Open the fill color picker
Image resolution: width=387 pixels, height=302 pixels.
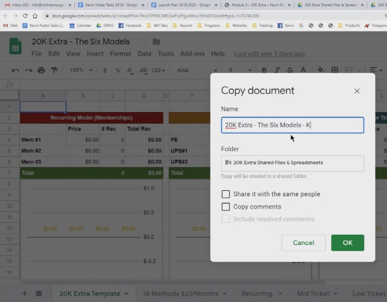pos(321,70)
